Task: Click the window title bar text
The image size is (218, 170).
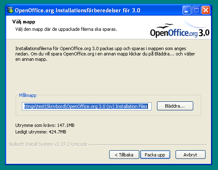Action: [x=78, y=10]
